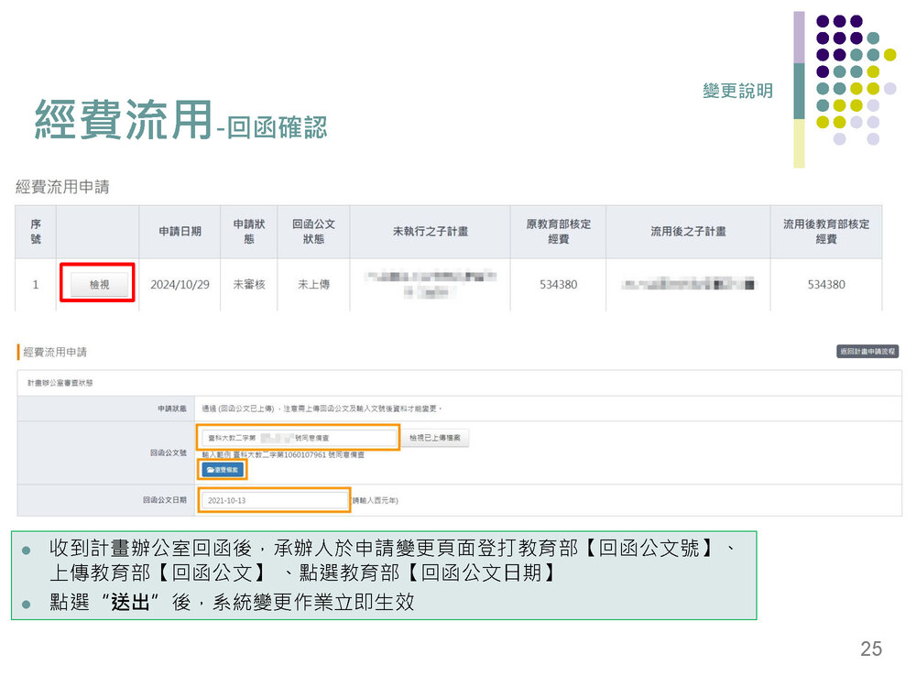Viewport: 916px width, 687px height.
Task: Click the 流用後教育部核定經費 column header
Action: tap(825, 232)
